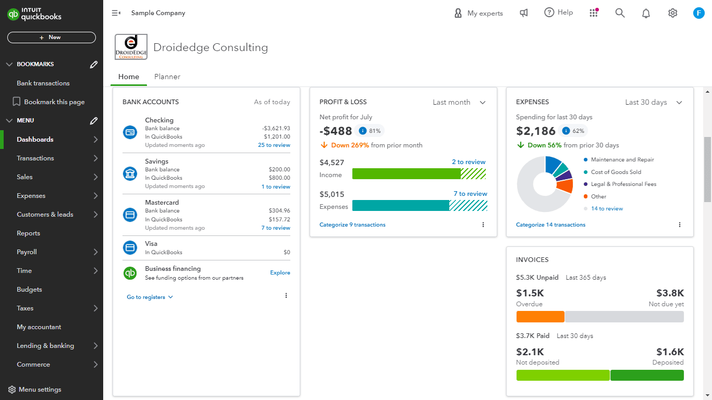The height and width of the screenshot is (400, 712).
Task: Open Transactions in the sidebar
Action: click(x=35, y=158)
